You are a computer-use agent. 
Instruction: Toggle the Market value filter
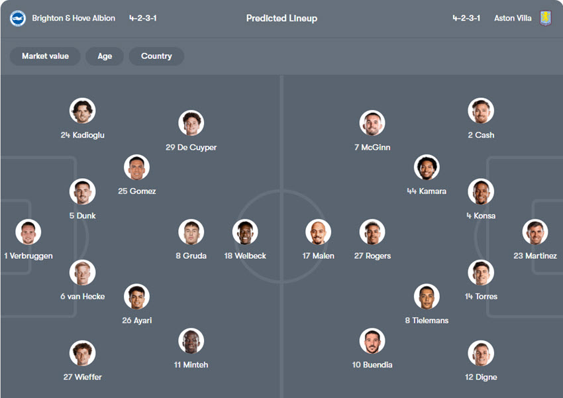[45, 56]
